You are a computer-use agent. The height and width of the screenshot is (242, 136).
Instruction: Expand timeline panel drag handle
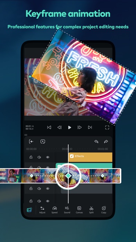tap(26, 135)
